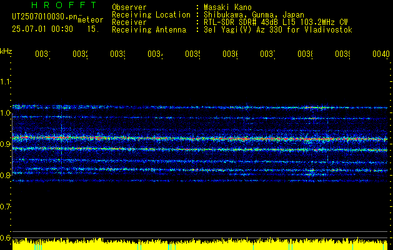Click the word meteor
Viewport: 393px width, 250px height.
91,20
